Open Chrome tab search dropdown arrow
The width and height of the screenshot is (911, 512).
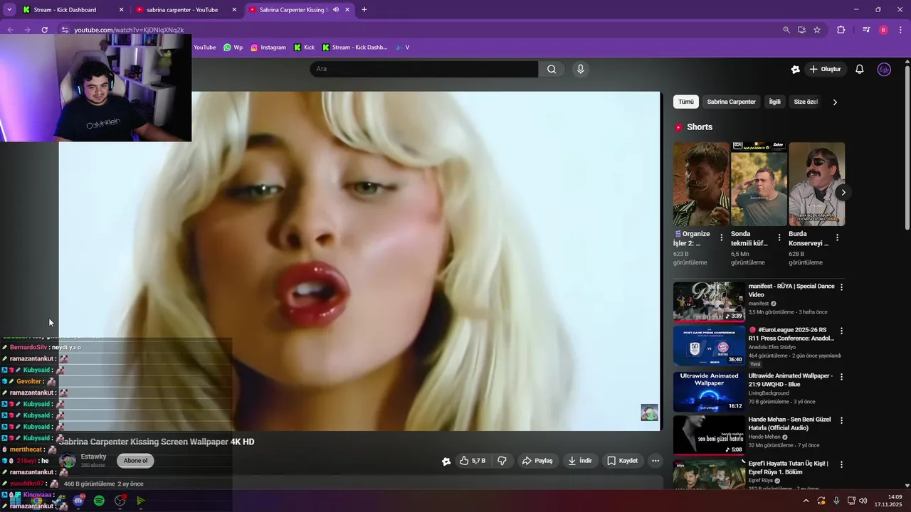9,10
